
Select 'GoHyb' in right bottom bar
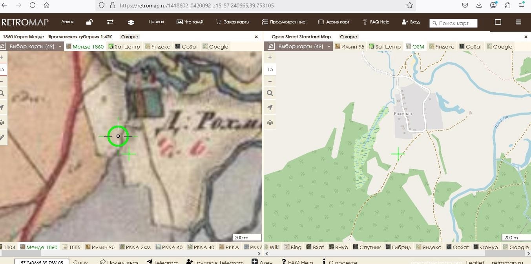coord(485,247)
